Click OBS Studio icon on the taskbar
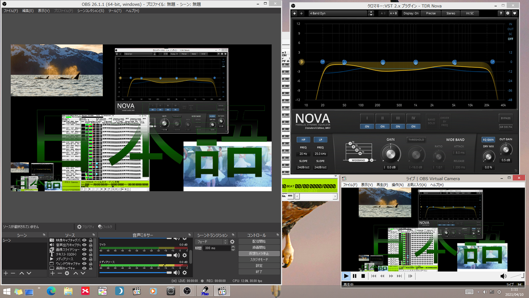 click(x=187, y=291)
